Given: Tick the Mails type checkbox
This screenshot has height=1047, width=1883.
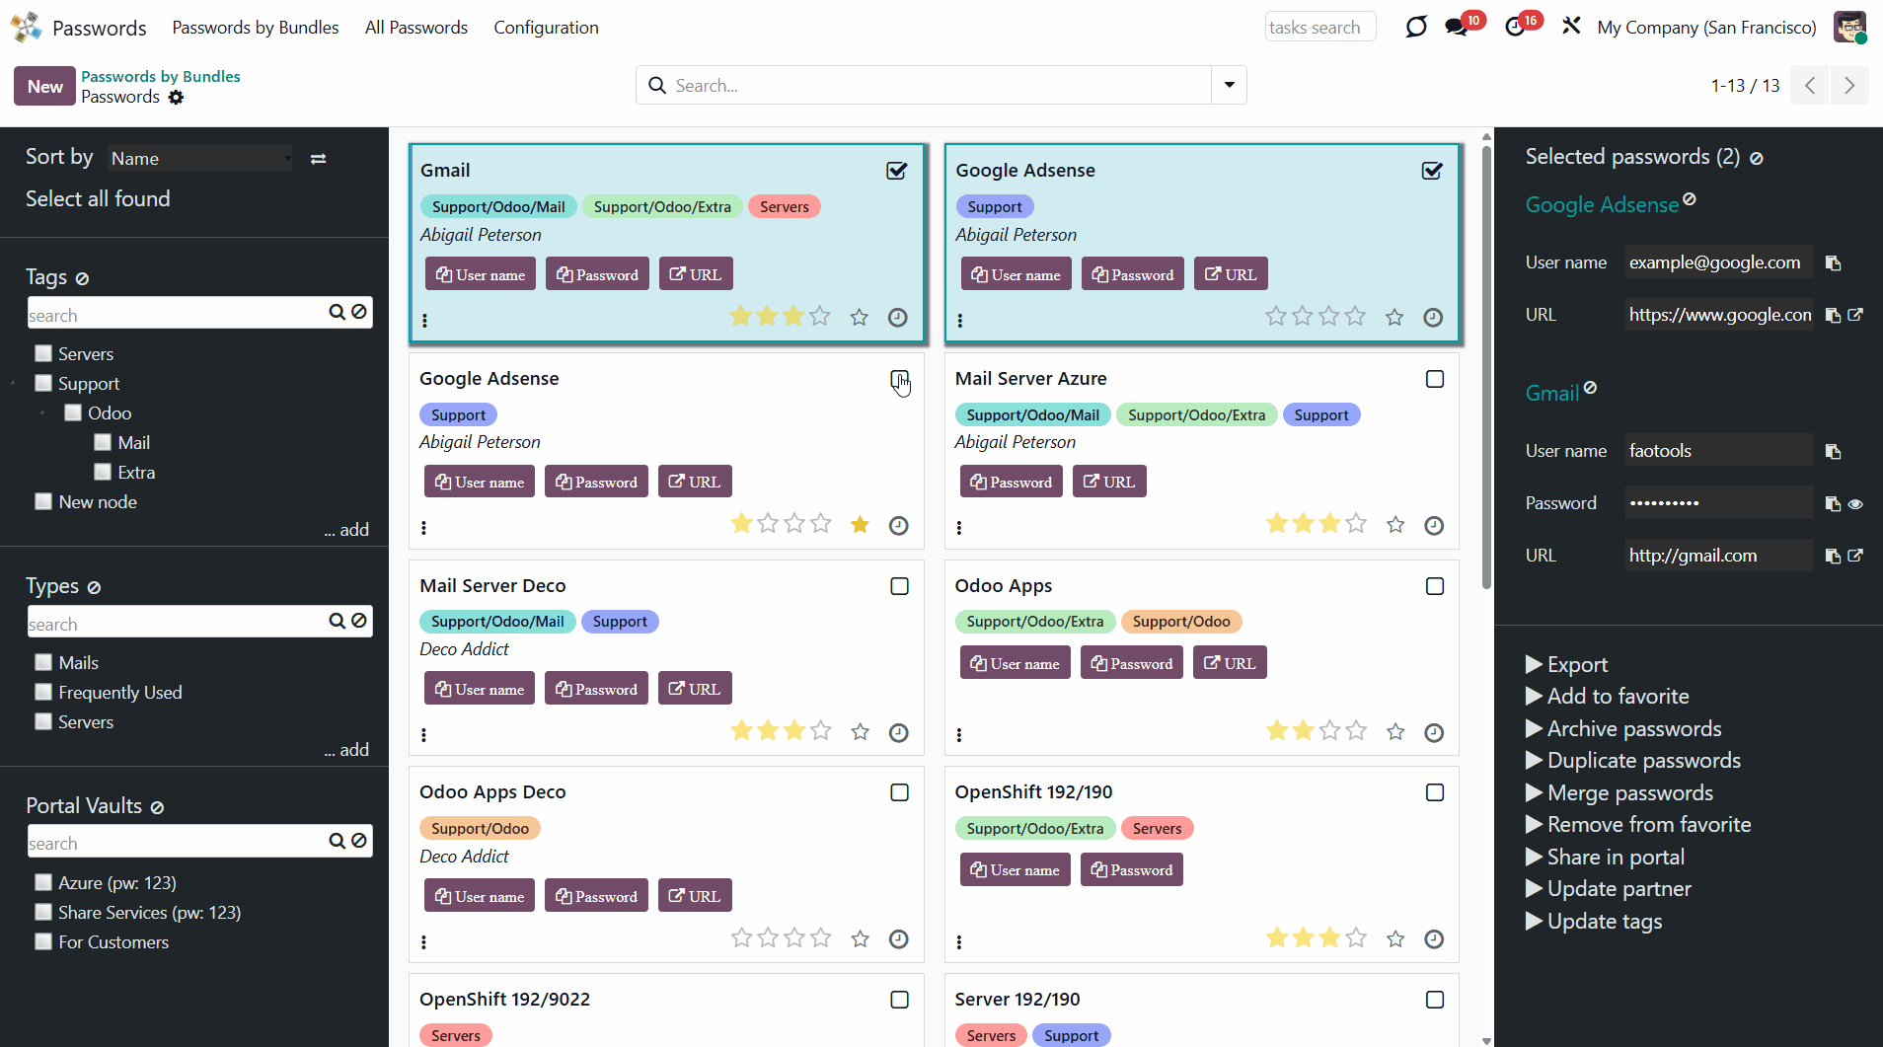Looking at the screenshot, I should (43, 662).
